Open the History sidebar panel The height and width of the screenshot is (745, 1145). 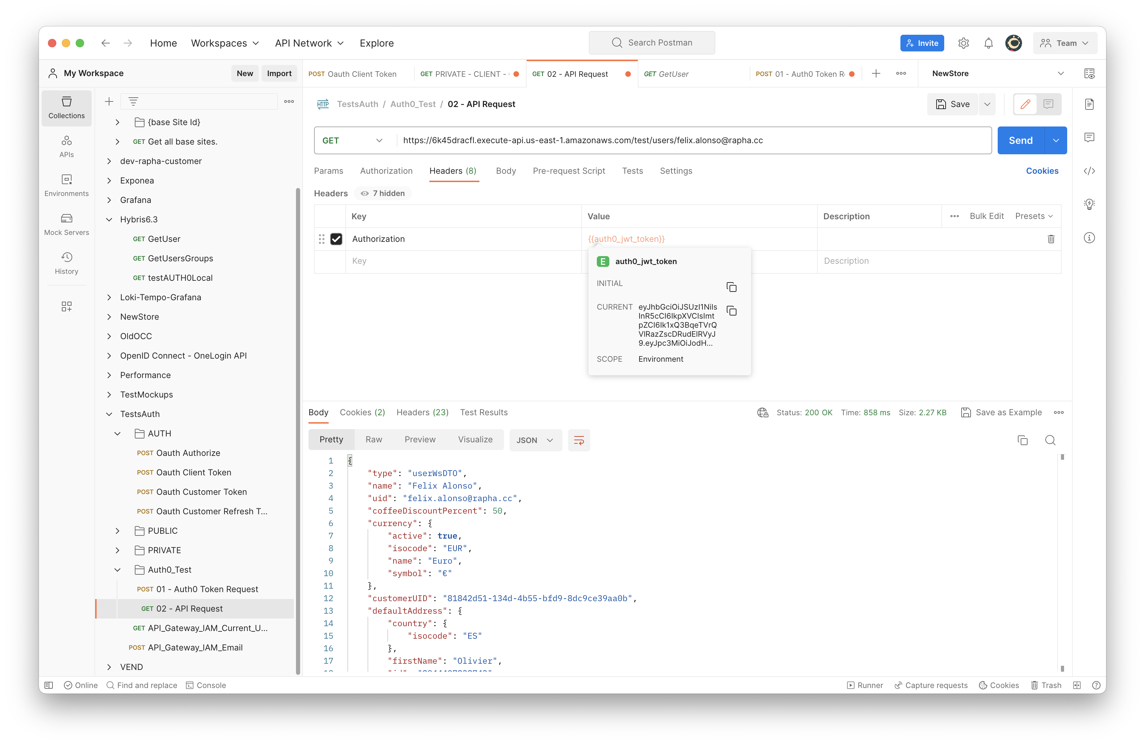(66, 263)
